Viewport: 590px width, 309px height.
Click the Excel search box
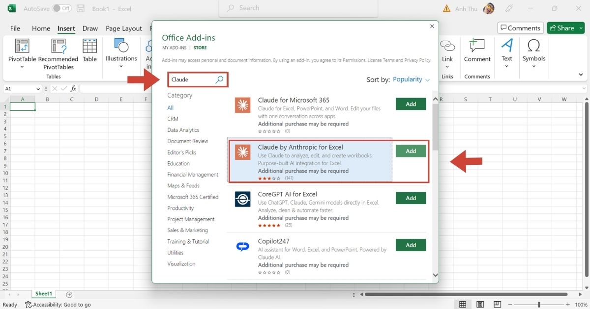pyautogui.click(x=298, y=8)
